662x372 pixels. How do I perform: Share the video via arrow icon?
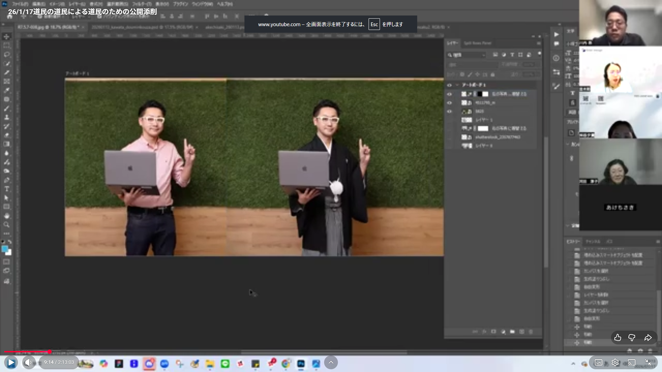point(648,338)
